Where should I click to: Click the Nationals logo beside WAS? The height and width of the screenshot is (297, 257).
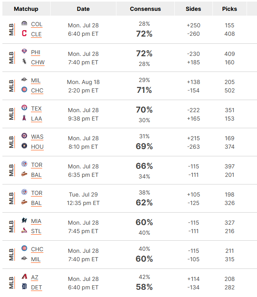pos(24,135)
